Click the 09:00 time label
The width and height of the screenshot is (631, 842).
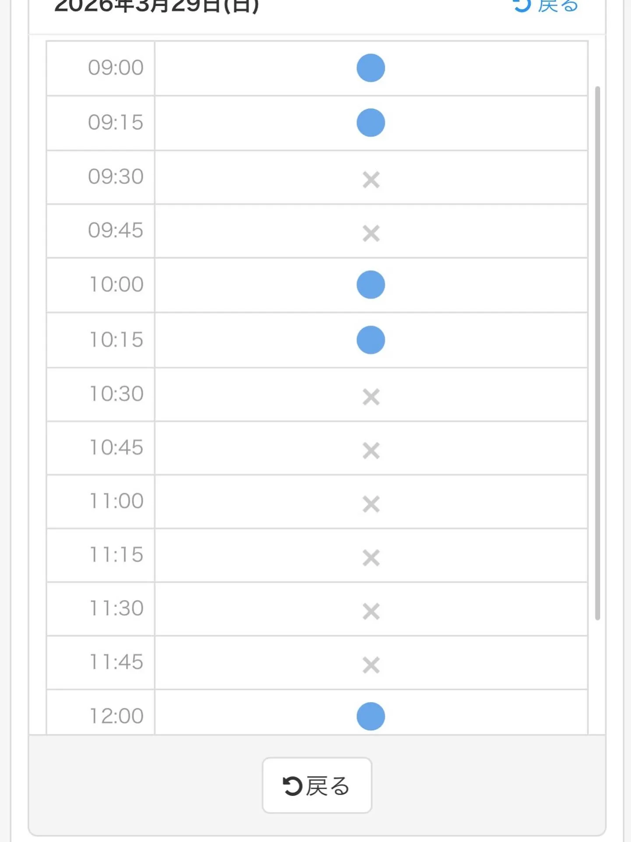116,68
